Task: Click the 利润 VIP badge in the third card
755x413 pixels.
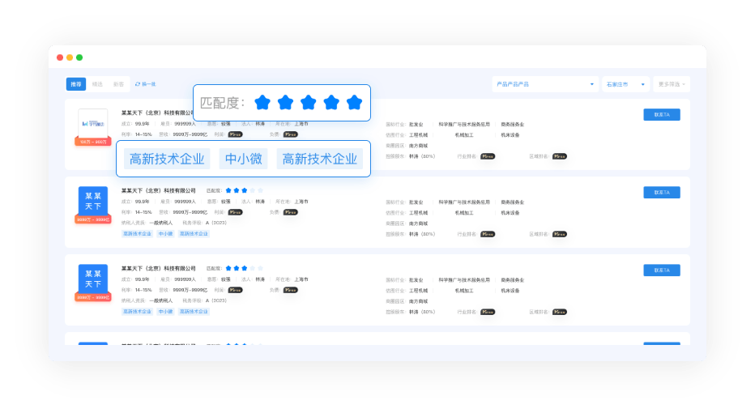Action: coord(235,290)
